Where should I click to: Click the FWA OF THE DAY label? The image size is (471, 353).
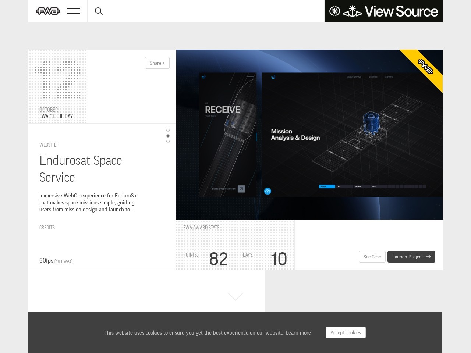[x=56, y=116]
